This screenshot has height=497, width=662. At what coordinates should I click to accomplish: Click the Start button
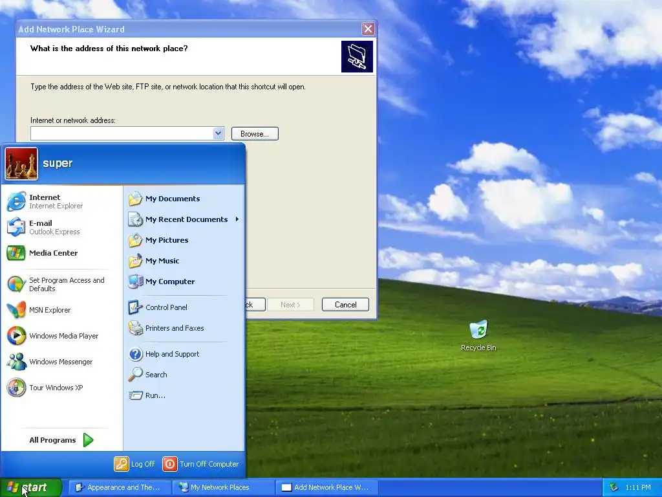click(31, 487)
